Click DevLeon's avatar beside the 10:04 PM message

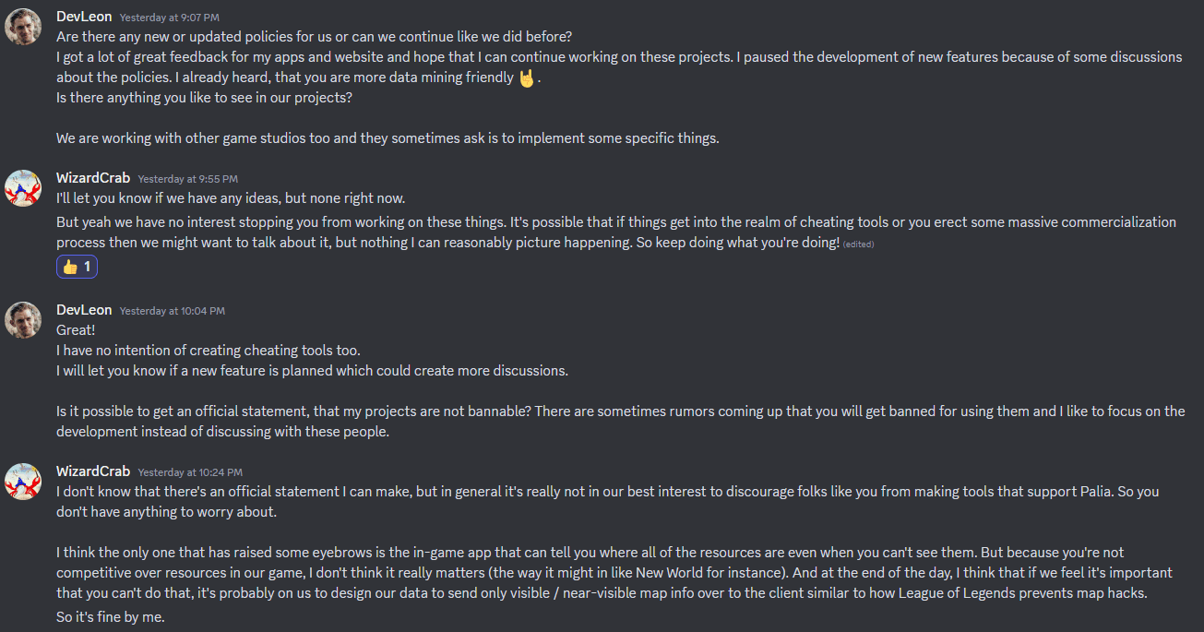pyautogui.click(x=23, y=320)
